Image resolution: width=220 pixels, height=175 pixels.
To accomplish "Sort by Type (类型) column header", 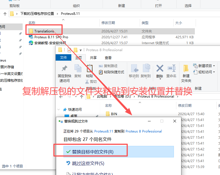I will click(x=145, y=23).
